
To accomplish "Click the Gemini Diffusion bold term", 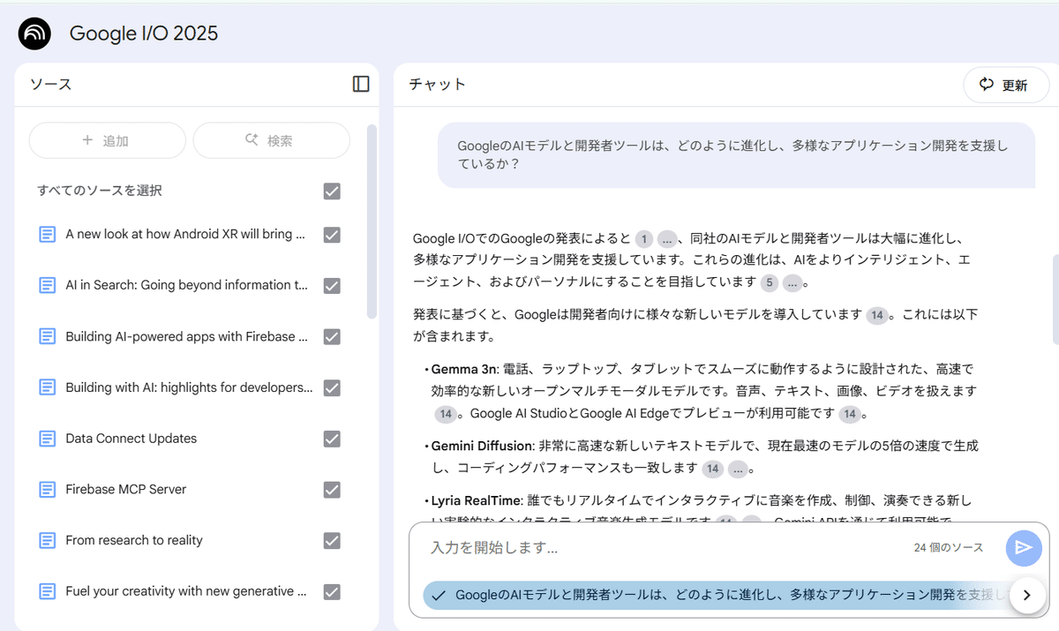I will point(482,447).
